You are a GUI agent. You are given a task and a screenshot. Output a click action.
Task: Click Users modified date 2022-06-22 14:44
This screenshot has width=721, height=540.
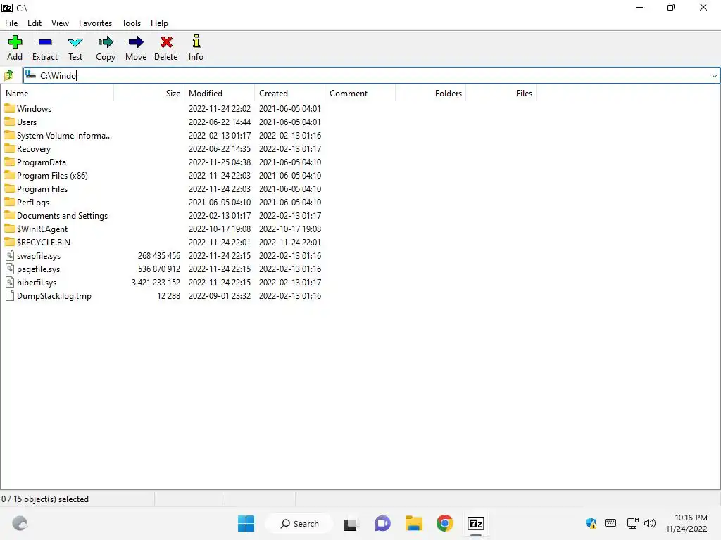click(220, 122)
